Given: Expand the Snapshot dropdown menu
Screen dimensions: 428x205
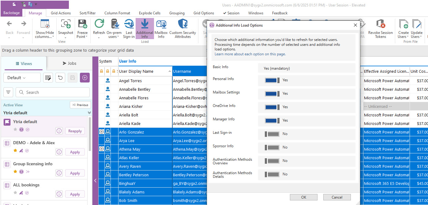Looking at the screenshot, I should coord(66,37).
